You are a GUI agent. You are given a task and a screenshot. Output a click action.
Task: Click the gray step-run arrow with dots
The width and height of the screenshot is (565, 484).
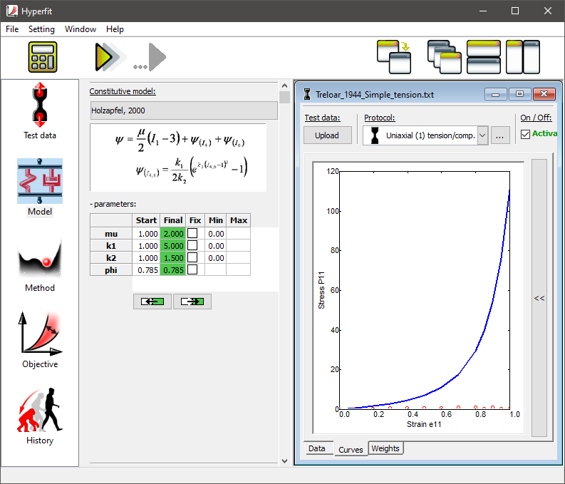(150, 57)
